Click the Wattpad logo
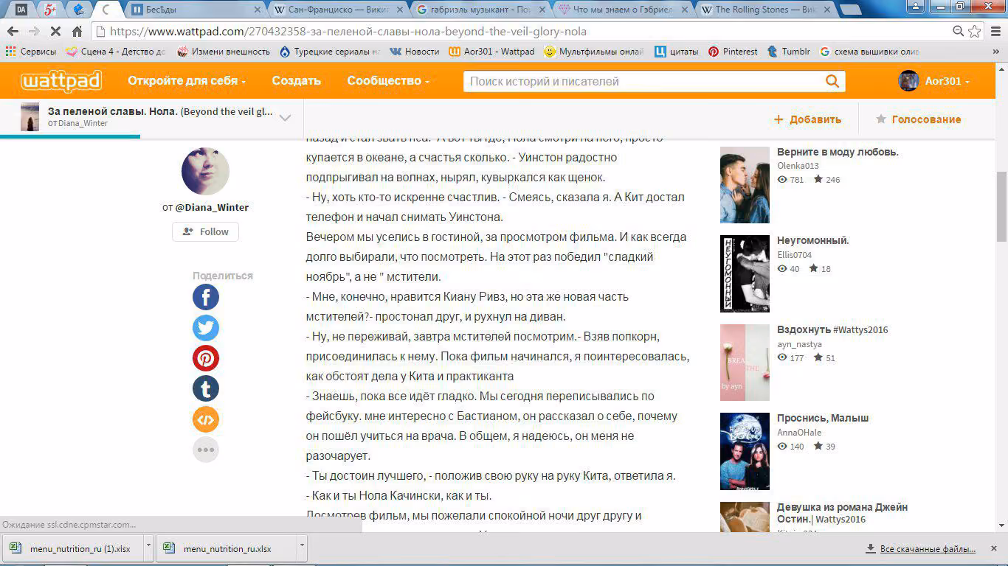This screenshot has height=566, width=1008. 61,81
